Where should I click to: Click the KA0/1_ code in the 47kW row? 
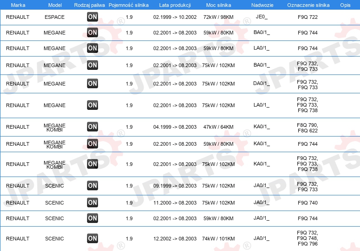[261, 126]
